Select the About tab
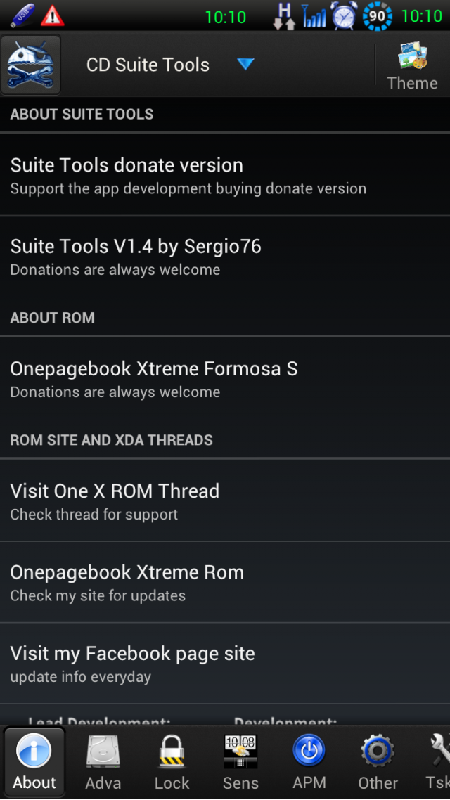The image size is (450, 800). point(34,762)
